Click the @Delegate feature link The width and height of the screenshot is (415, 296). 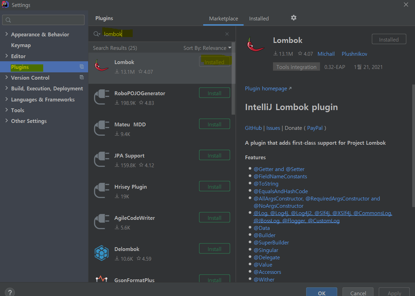pos(267,257)
